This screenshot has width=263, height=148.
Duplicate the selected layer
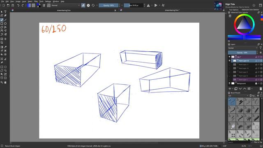pos(236,89)
